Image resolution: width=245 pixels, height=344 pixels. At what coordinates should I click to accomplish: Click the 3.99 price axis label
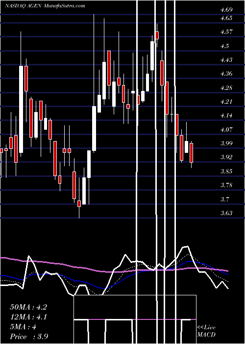[226, 143]
